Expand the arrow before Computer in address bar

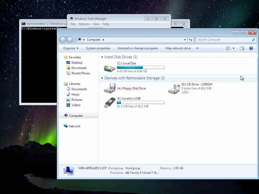pyautogui.click(x=84, y=40)
